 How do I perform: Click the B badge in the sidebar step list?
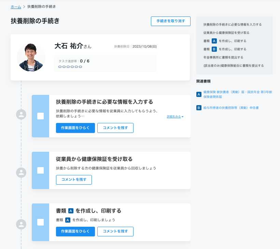214,49
